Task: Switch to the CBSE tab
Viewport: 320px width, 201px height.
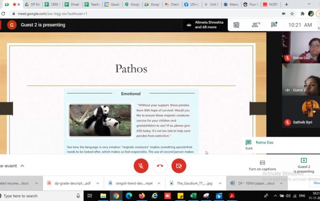Action: pos(53,4)
